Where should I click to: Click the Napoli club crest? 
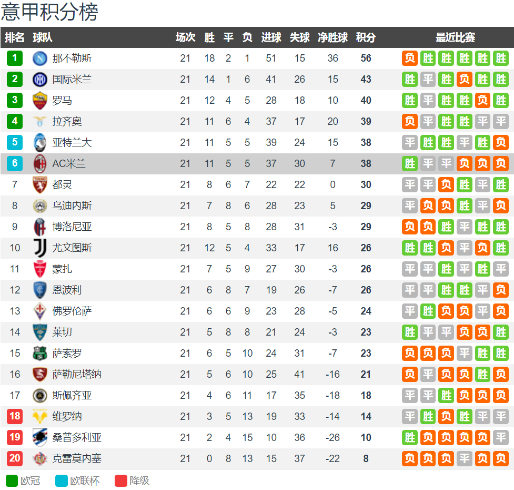point(39,58)
